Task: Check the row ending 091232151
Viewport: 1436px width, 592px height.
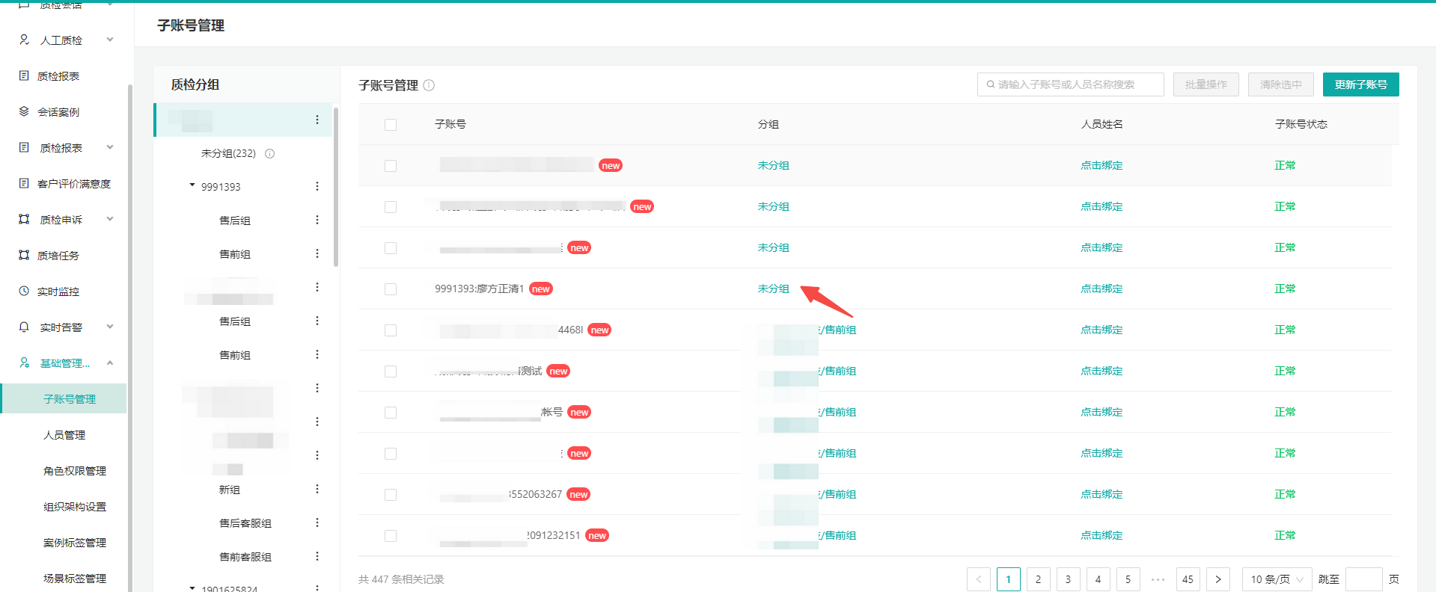Action: point(391,536)
